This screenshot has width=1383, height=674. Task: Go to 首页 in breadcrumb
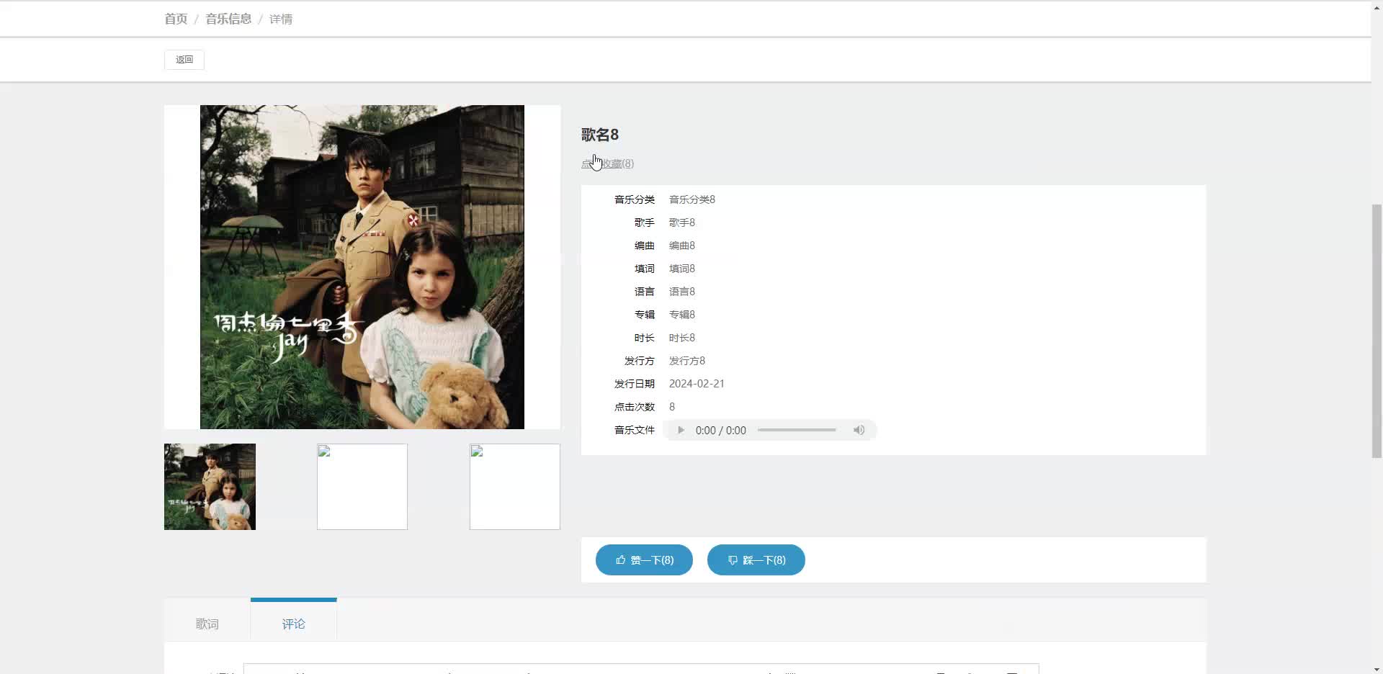click(176, 19)
